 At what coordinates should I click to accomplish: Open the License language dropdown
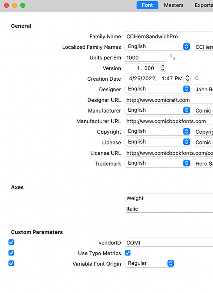(x=158, y=142)
